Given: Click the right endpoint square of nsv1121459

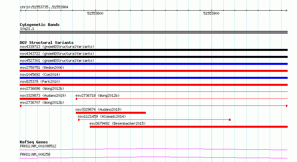Looking at the screenshot, I should pos(230,120).
